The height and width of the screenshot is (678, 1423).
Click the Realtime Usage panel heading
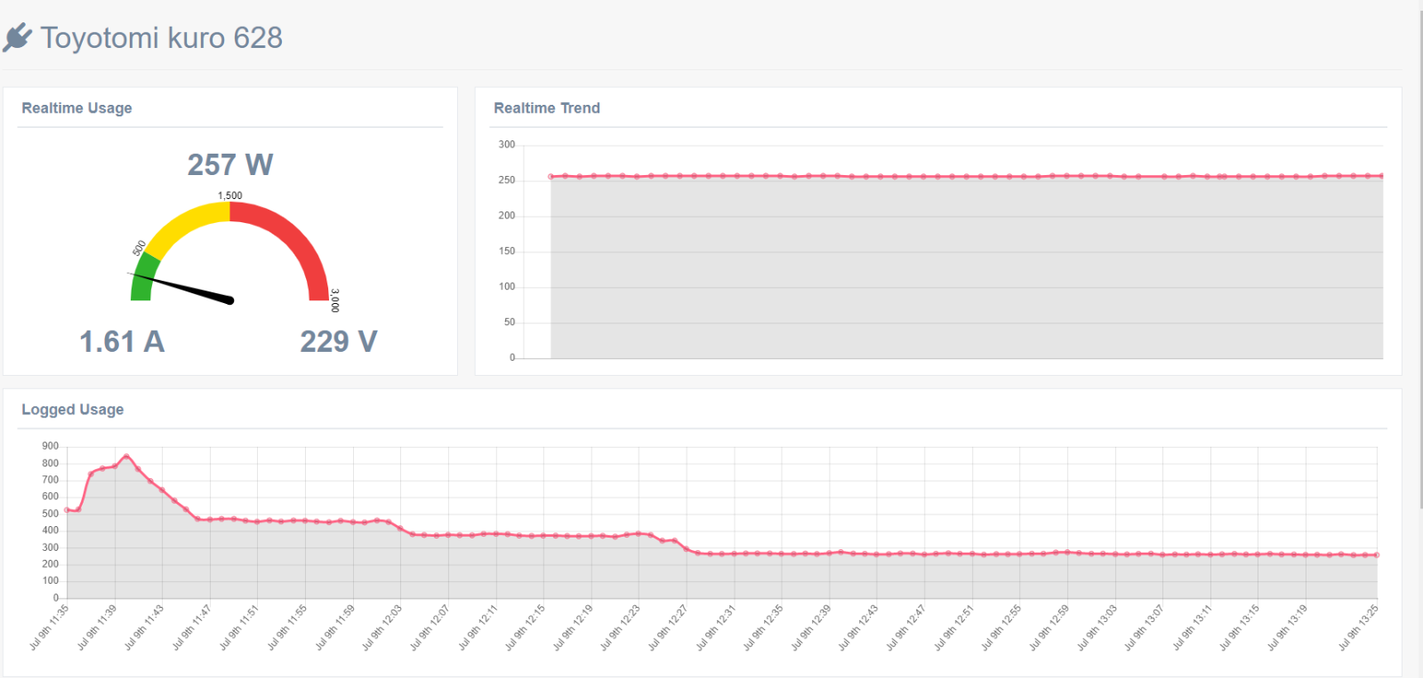coord(76,108)
